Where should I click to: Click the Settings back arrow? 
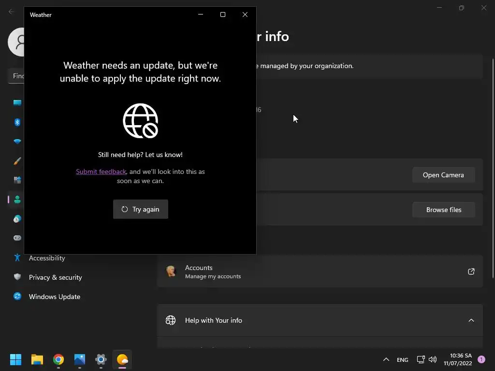pyautogui.click(x=12, y=12)
